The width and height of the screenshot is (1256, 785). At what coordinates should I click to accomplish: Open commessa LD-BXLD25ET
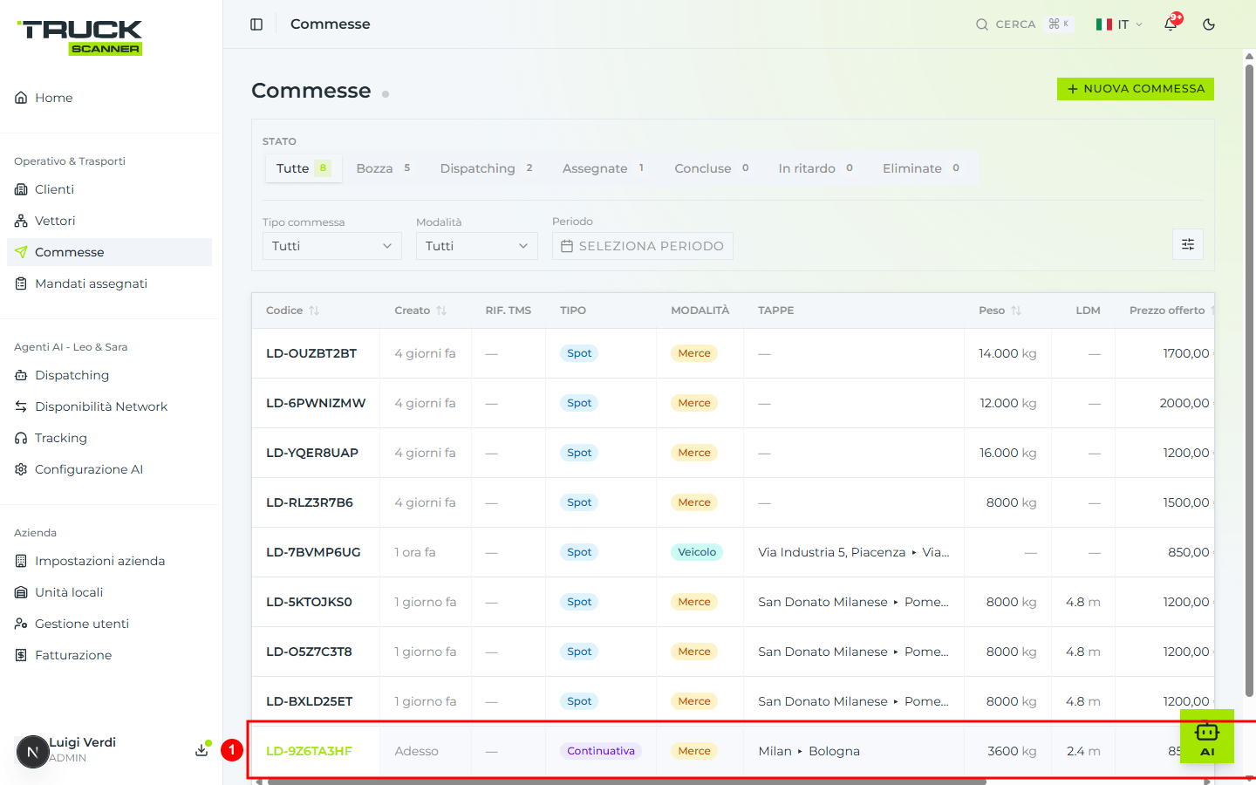310,701
